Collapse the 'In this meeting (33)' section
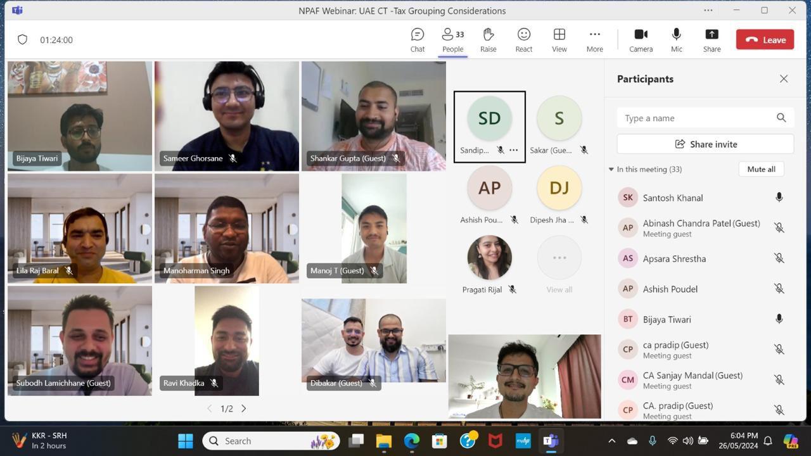 (x=611, y=170)
